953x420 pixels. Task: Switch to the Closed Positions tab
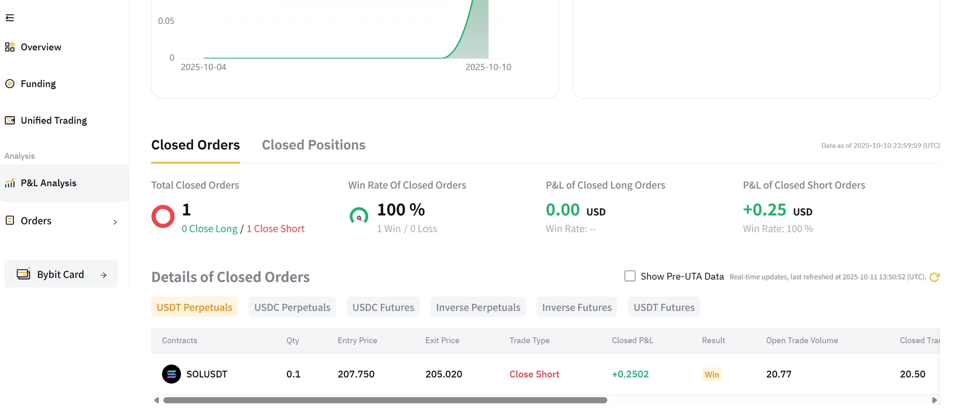[313, 145]
